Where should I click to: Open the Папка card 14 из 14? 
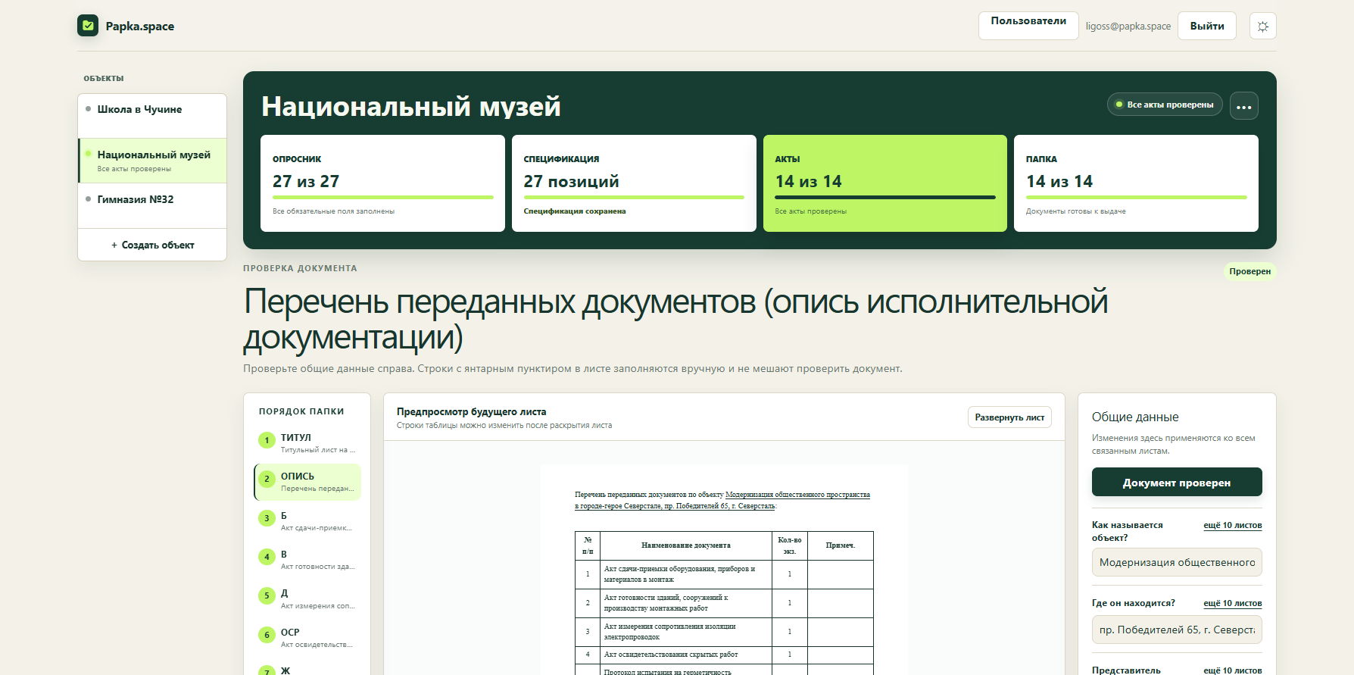pyautogui.click(x=1136, y=183)
